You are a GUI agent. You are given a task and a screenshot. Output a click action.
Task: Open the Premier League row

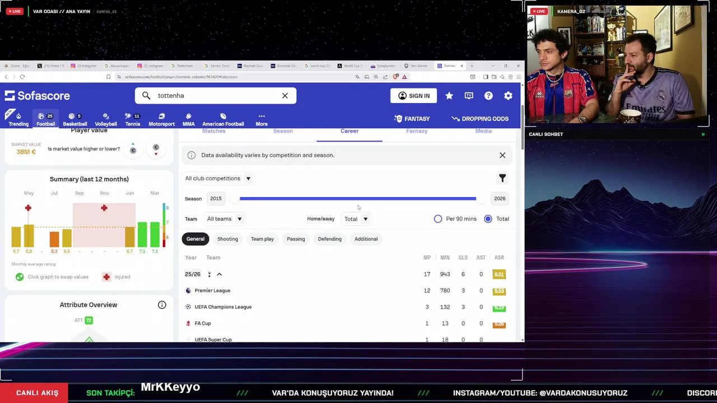pyautogui.click(x=346, y=290)
